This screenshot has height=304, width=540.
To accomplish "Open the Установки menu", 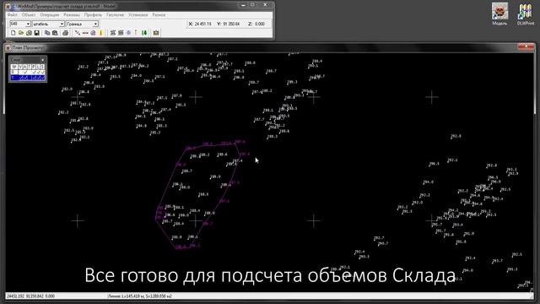I will (138, 15).
